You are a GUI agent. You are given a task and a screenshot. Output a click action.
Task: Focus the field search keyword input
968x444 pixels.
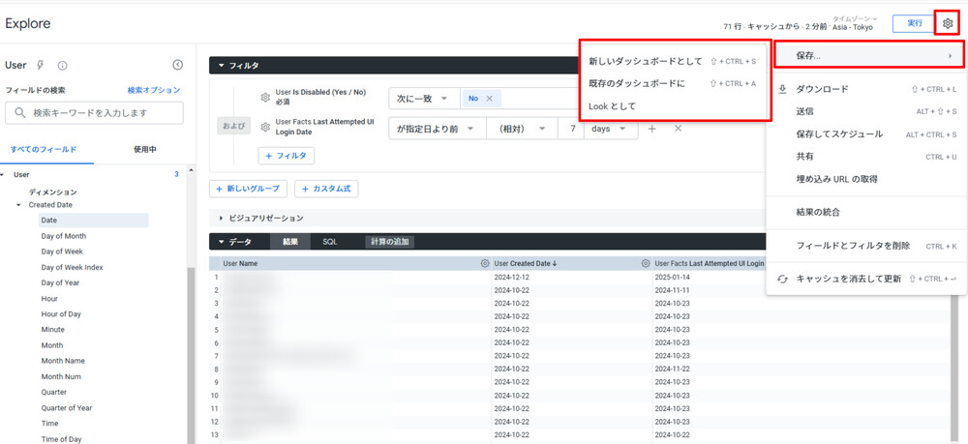click(x=94, y=113)
